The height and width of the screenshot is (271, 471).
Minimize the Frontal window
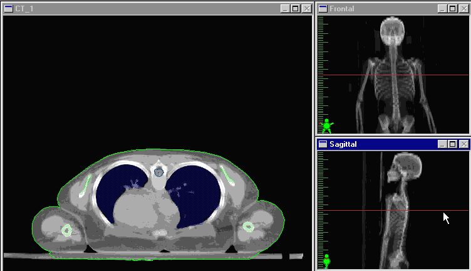tap(442, 9)
